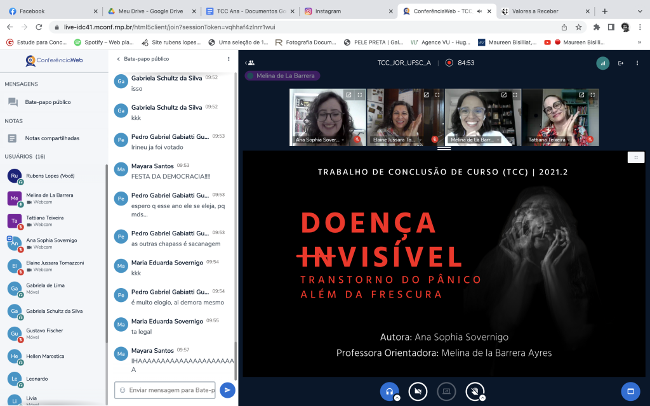
Task: Toggle the raise hand button
Action: coord(474,391)
